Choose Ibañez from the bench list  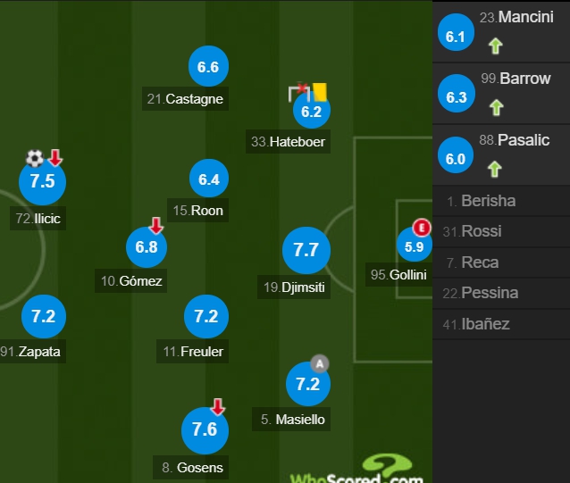pos(501,324)
